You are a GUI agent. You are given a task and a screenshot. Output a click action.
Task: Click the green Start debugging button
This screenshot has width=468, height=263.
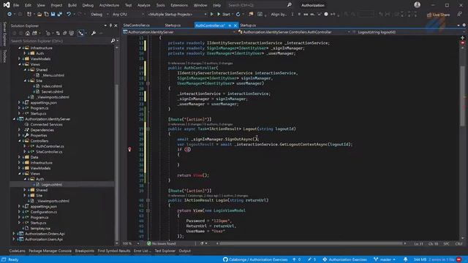pos(224,14)
